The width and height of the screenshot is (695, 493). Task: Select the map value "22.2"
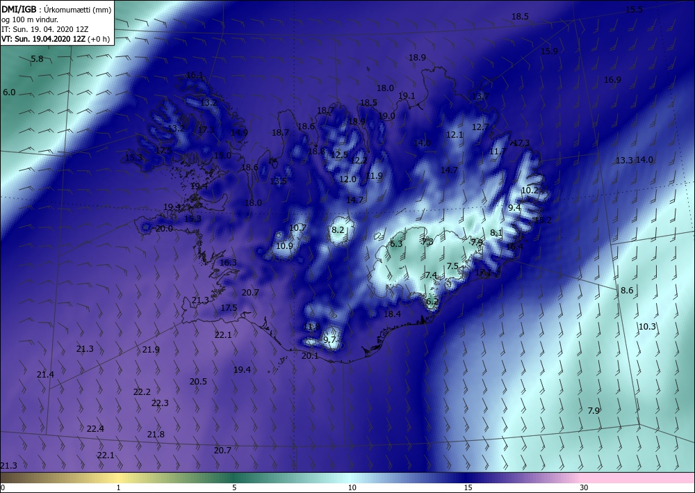(142, 392)
